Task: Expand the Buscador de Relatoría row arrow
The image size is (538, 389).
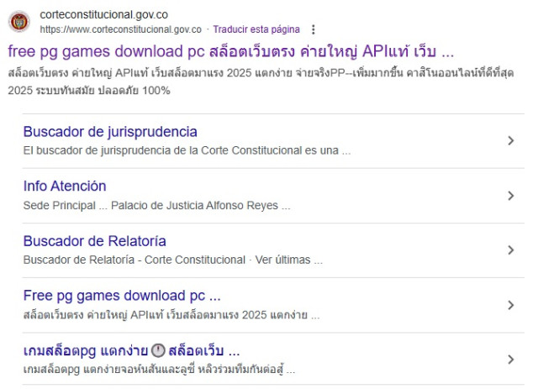Action: click(510, 250)
